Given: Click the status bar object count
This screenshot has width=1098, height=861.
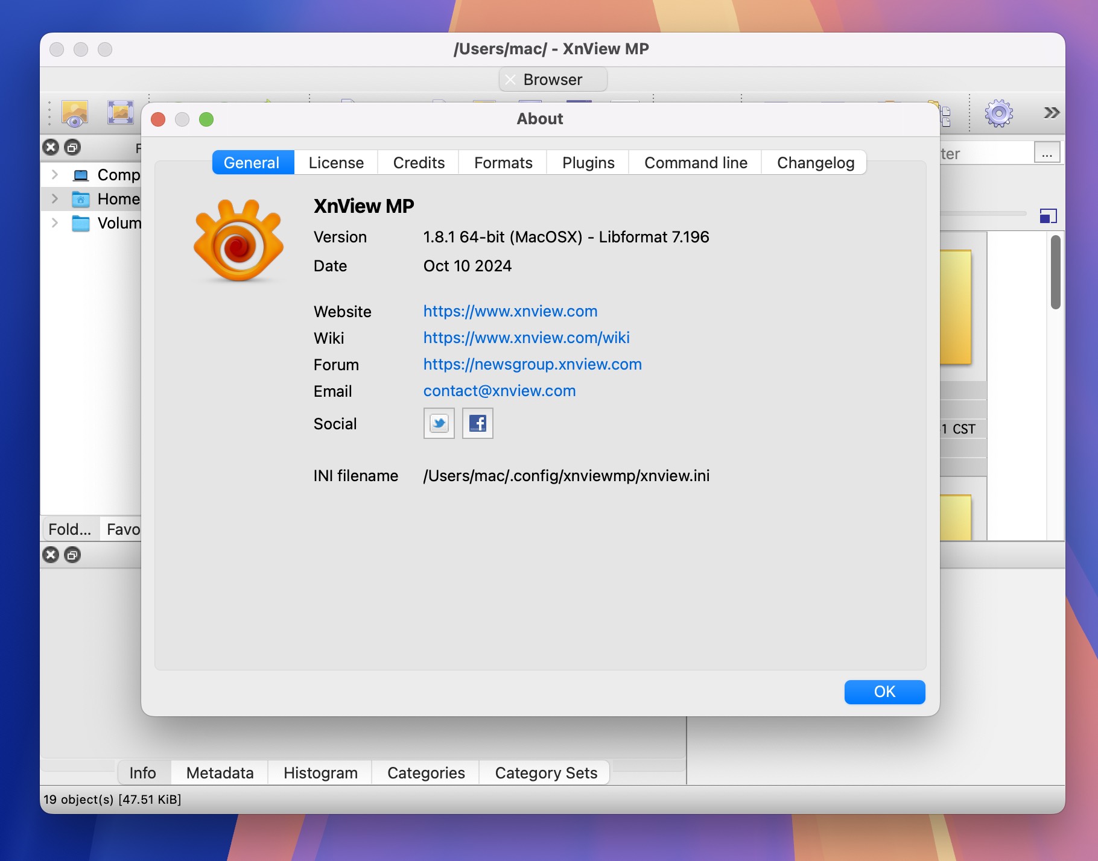Looking at the screenshot, I should coord(112,799).
